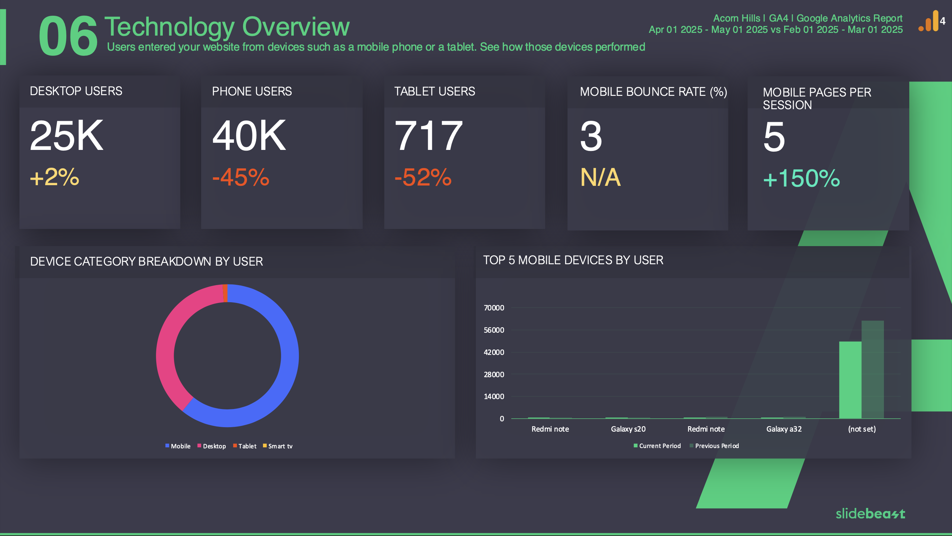
Task: Click the Galaxy a32 axis label
Action: pos(784,429)
